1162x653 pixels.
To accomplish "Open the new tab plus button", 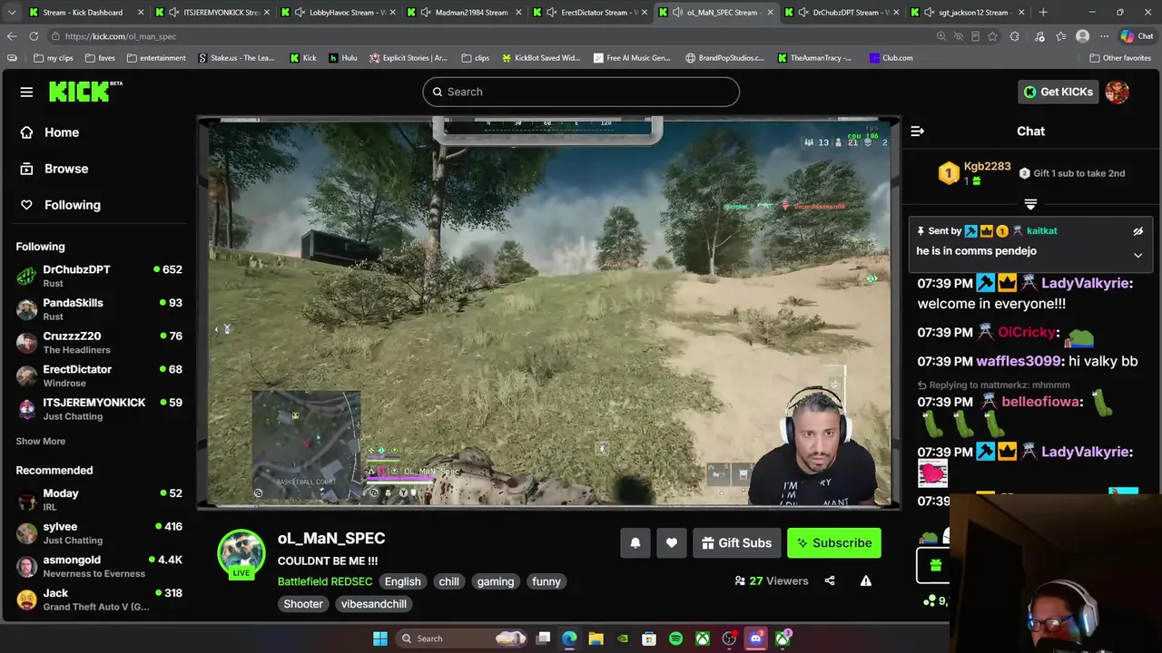I will pos(1043,12).
